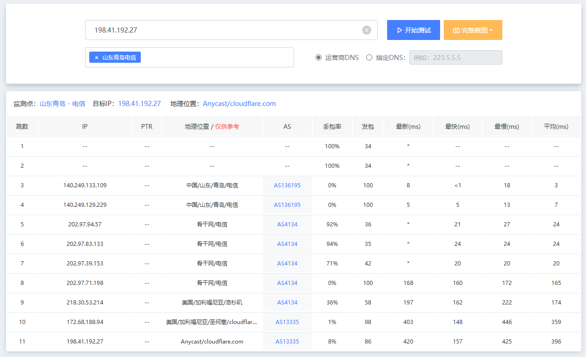This screenshot has width=586, height=357.
Task: Click IP 218.30.53.214 in hop 9
Action: pos(85,303)
